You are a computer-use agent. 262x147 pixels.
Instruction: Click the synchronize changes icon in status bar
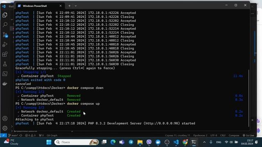coord(21,135)
